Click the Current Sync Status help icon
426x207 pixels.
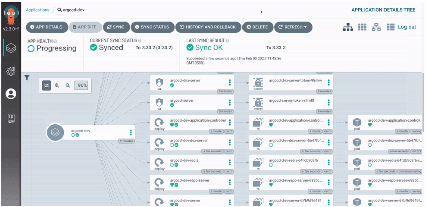[x=140, y=41]
